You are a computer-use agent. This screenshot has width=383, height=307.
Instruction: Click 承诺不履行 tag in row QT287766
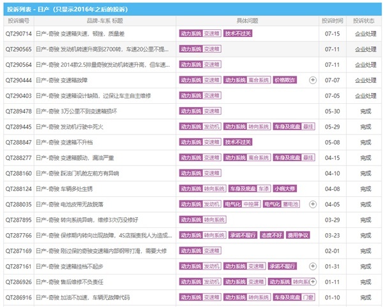click(x=243, y=235)
